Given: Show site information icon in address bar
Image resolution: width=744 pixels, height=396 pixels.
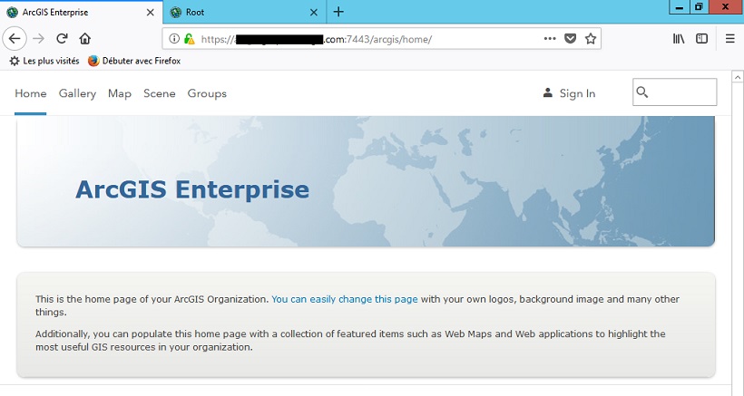Looking at the screenshot, I should pyautogui.click(x=174, y=38).
